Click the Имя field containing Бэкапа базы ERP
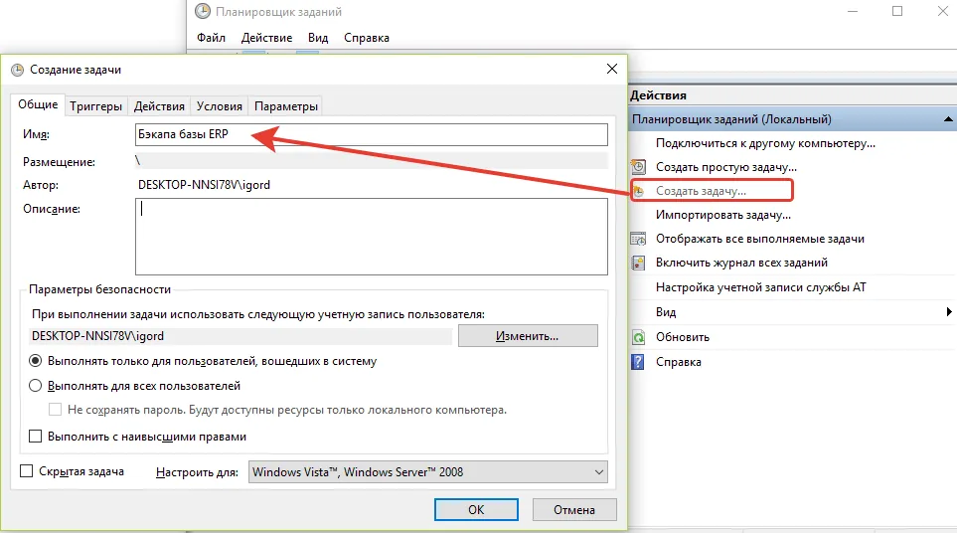Screen dimensions: 957x533 coord(371,134)
